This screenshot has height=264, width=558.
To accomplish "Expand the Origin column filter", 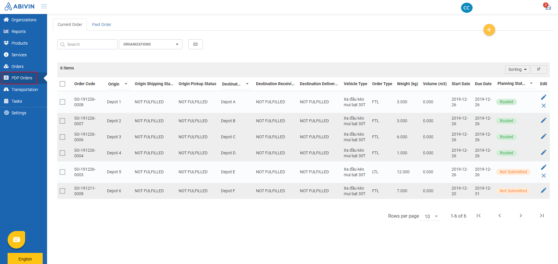I will 126,84.
